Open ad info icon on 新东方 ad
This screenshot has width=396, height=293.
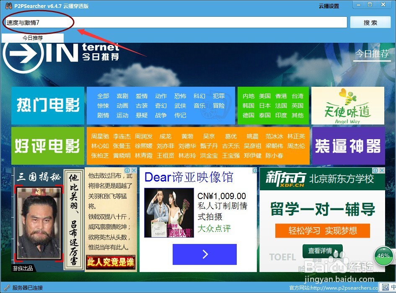pos(375,171)
